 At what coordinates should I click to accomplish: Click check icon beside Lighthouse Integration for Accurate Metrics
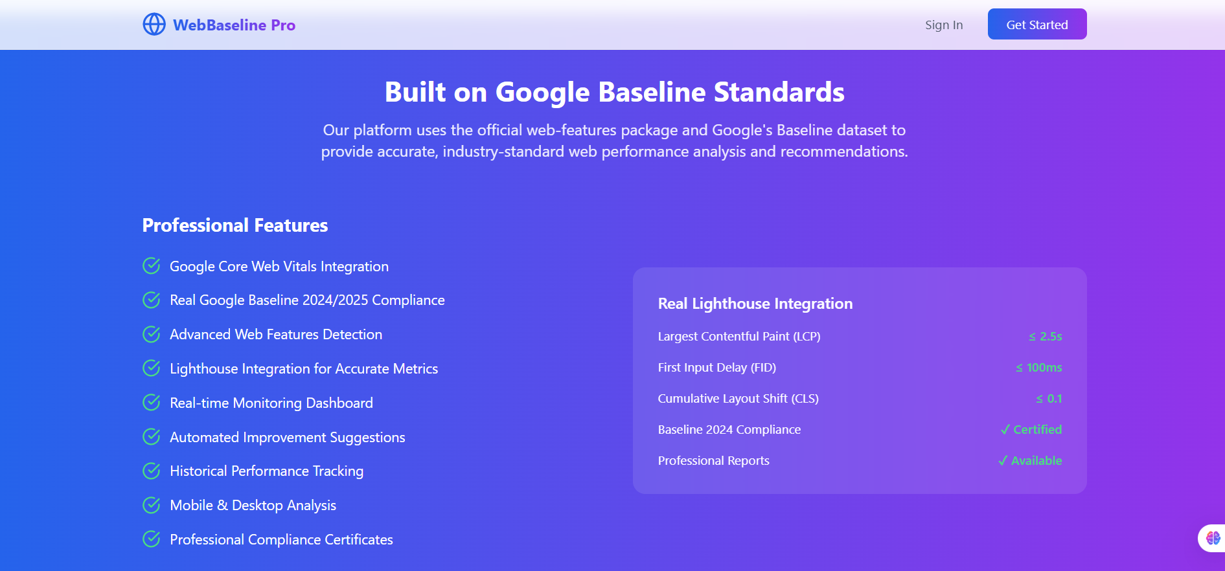tap(152, 368)
